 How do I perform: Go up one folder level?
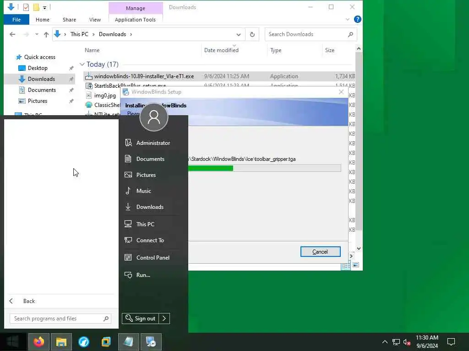tap(46, 34)
